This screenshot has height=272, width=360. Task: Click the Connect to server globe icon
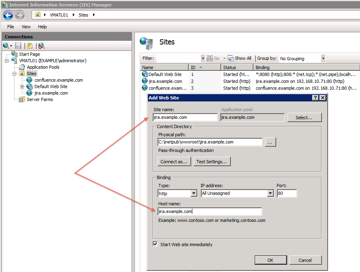6,46
